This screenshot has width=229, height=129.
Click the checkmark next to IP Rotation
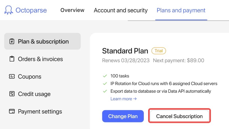click(105, 84)
